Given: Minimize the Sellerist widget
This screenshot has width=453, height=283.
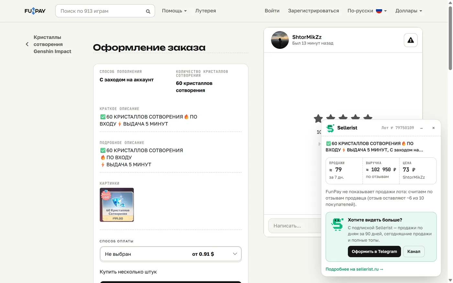Looking at the screenshot, I should click(x=422, y=128).
